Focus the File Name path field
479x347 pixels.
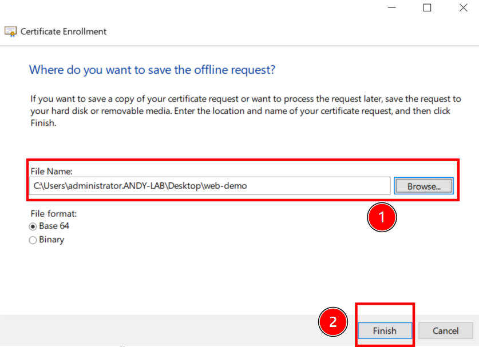tap(209, 186)
